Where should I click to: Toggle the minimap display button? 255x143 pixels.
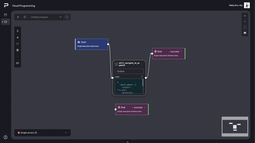245,33
